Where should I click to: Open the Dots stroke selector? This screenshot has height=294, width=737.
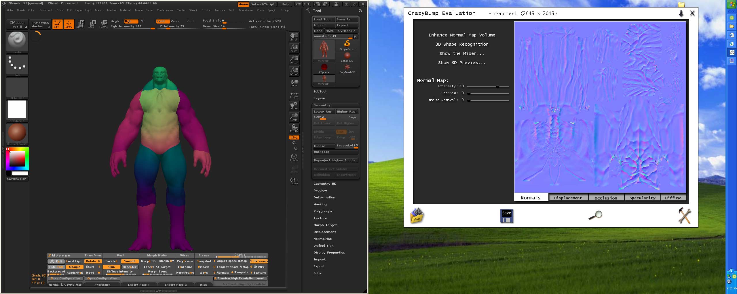tap(17, 65)
